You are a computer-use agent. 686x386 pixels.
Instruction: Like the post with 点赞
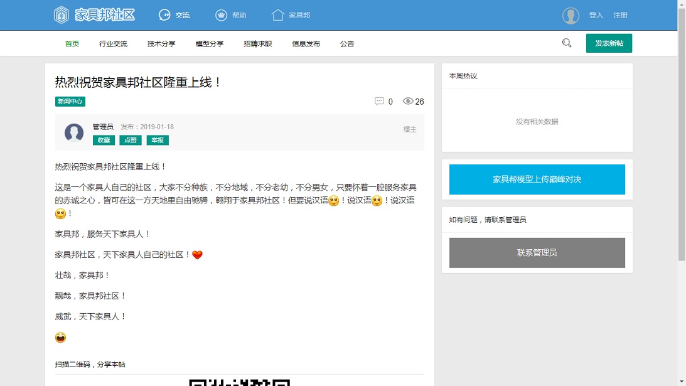pos(131,140)
